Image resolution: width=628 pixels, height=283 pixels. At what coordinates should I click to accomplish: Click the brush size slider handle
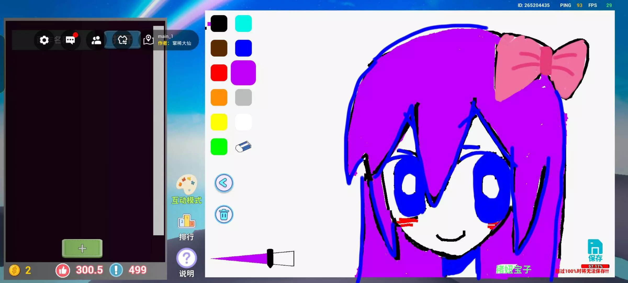click(270, 258)
